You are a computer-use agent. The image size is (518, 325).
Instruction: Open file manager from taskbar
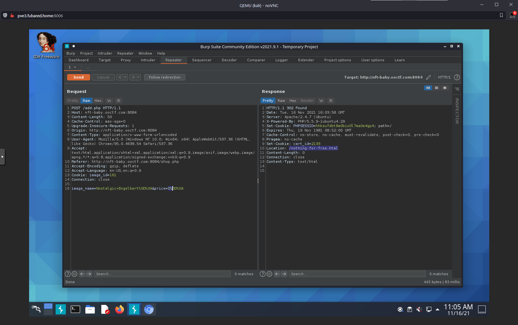[90, 309]
